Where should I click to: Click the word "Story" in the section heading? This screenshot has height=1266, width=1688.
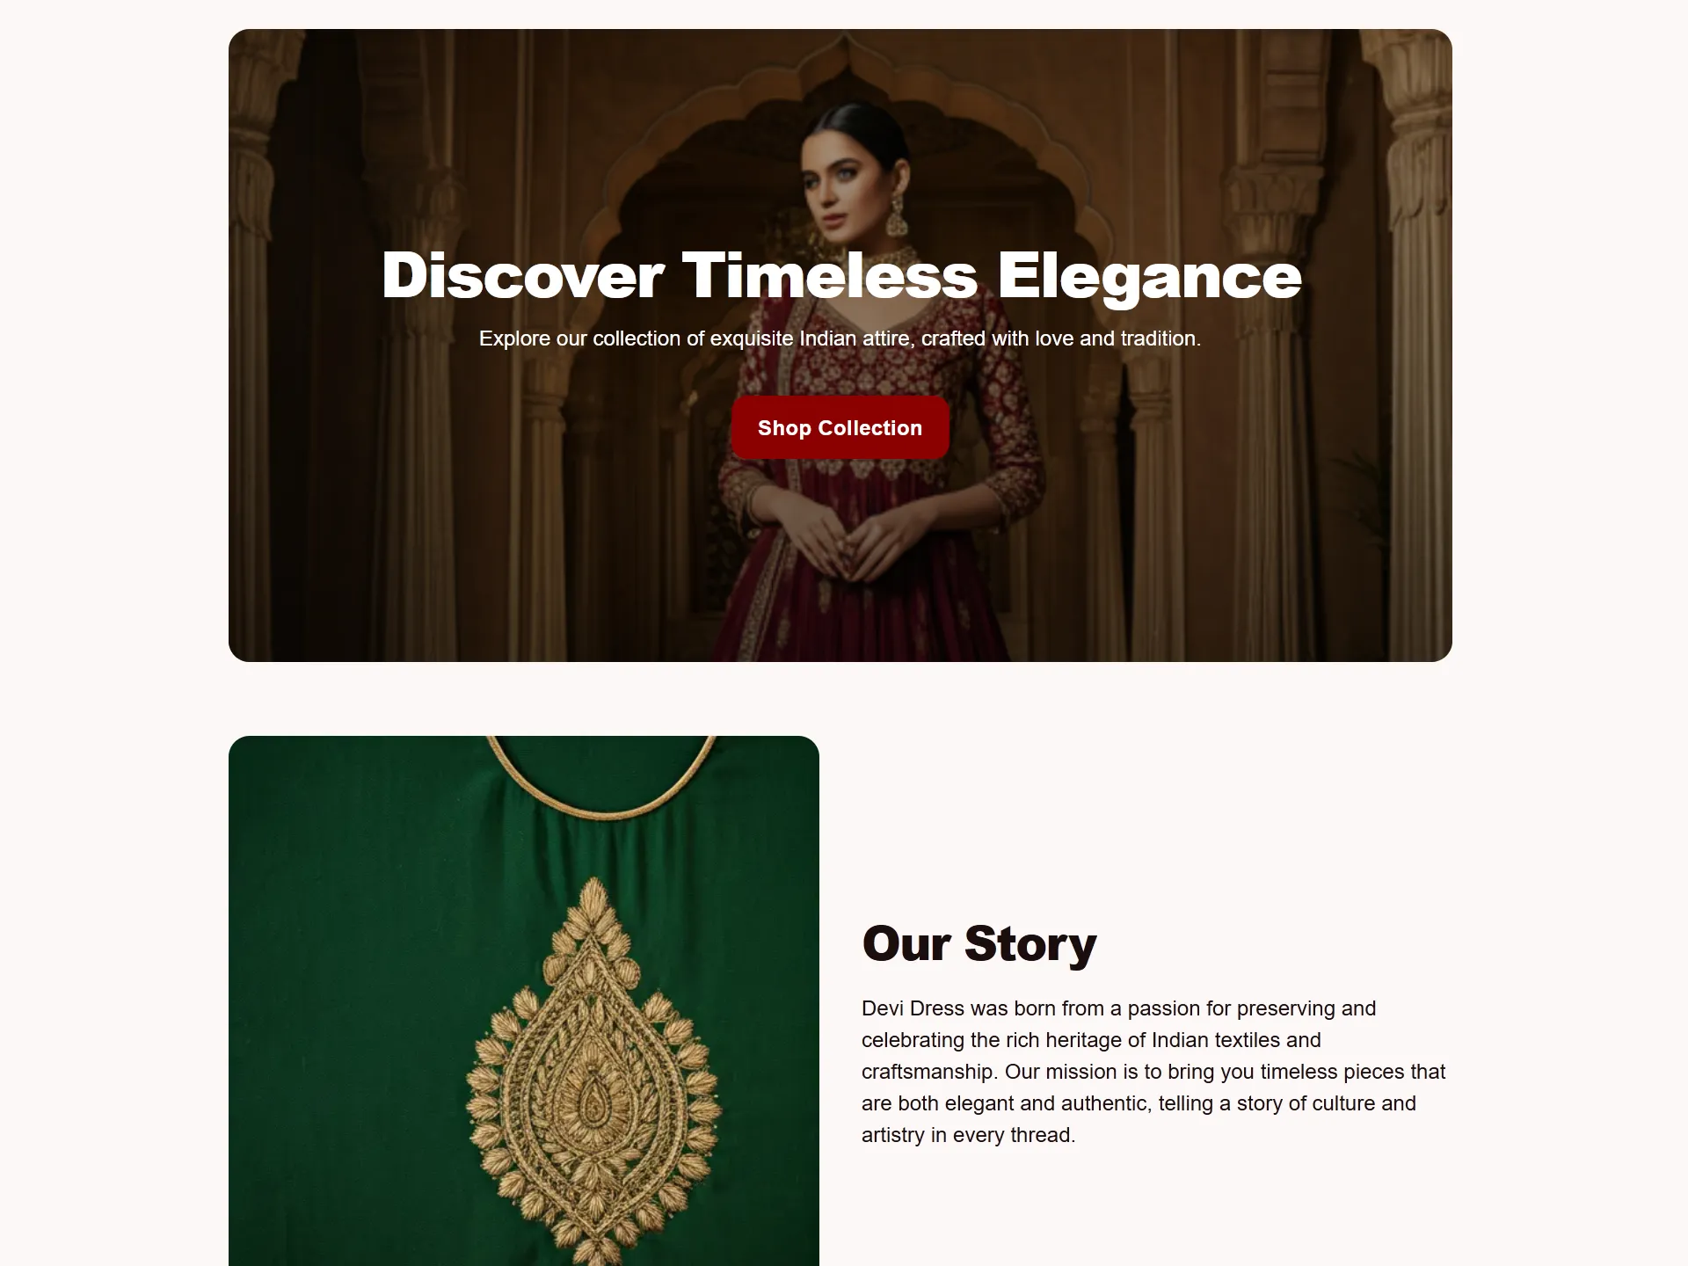coord(1030,944)
